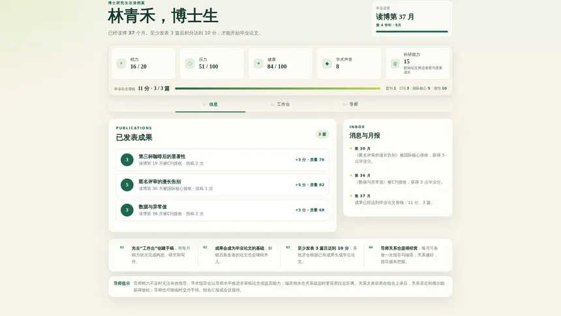Click the 已发表成果 heading
561x316 pixels.
134,138
